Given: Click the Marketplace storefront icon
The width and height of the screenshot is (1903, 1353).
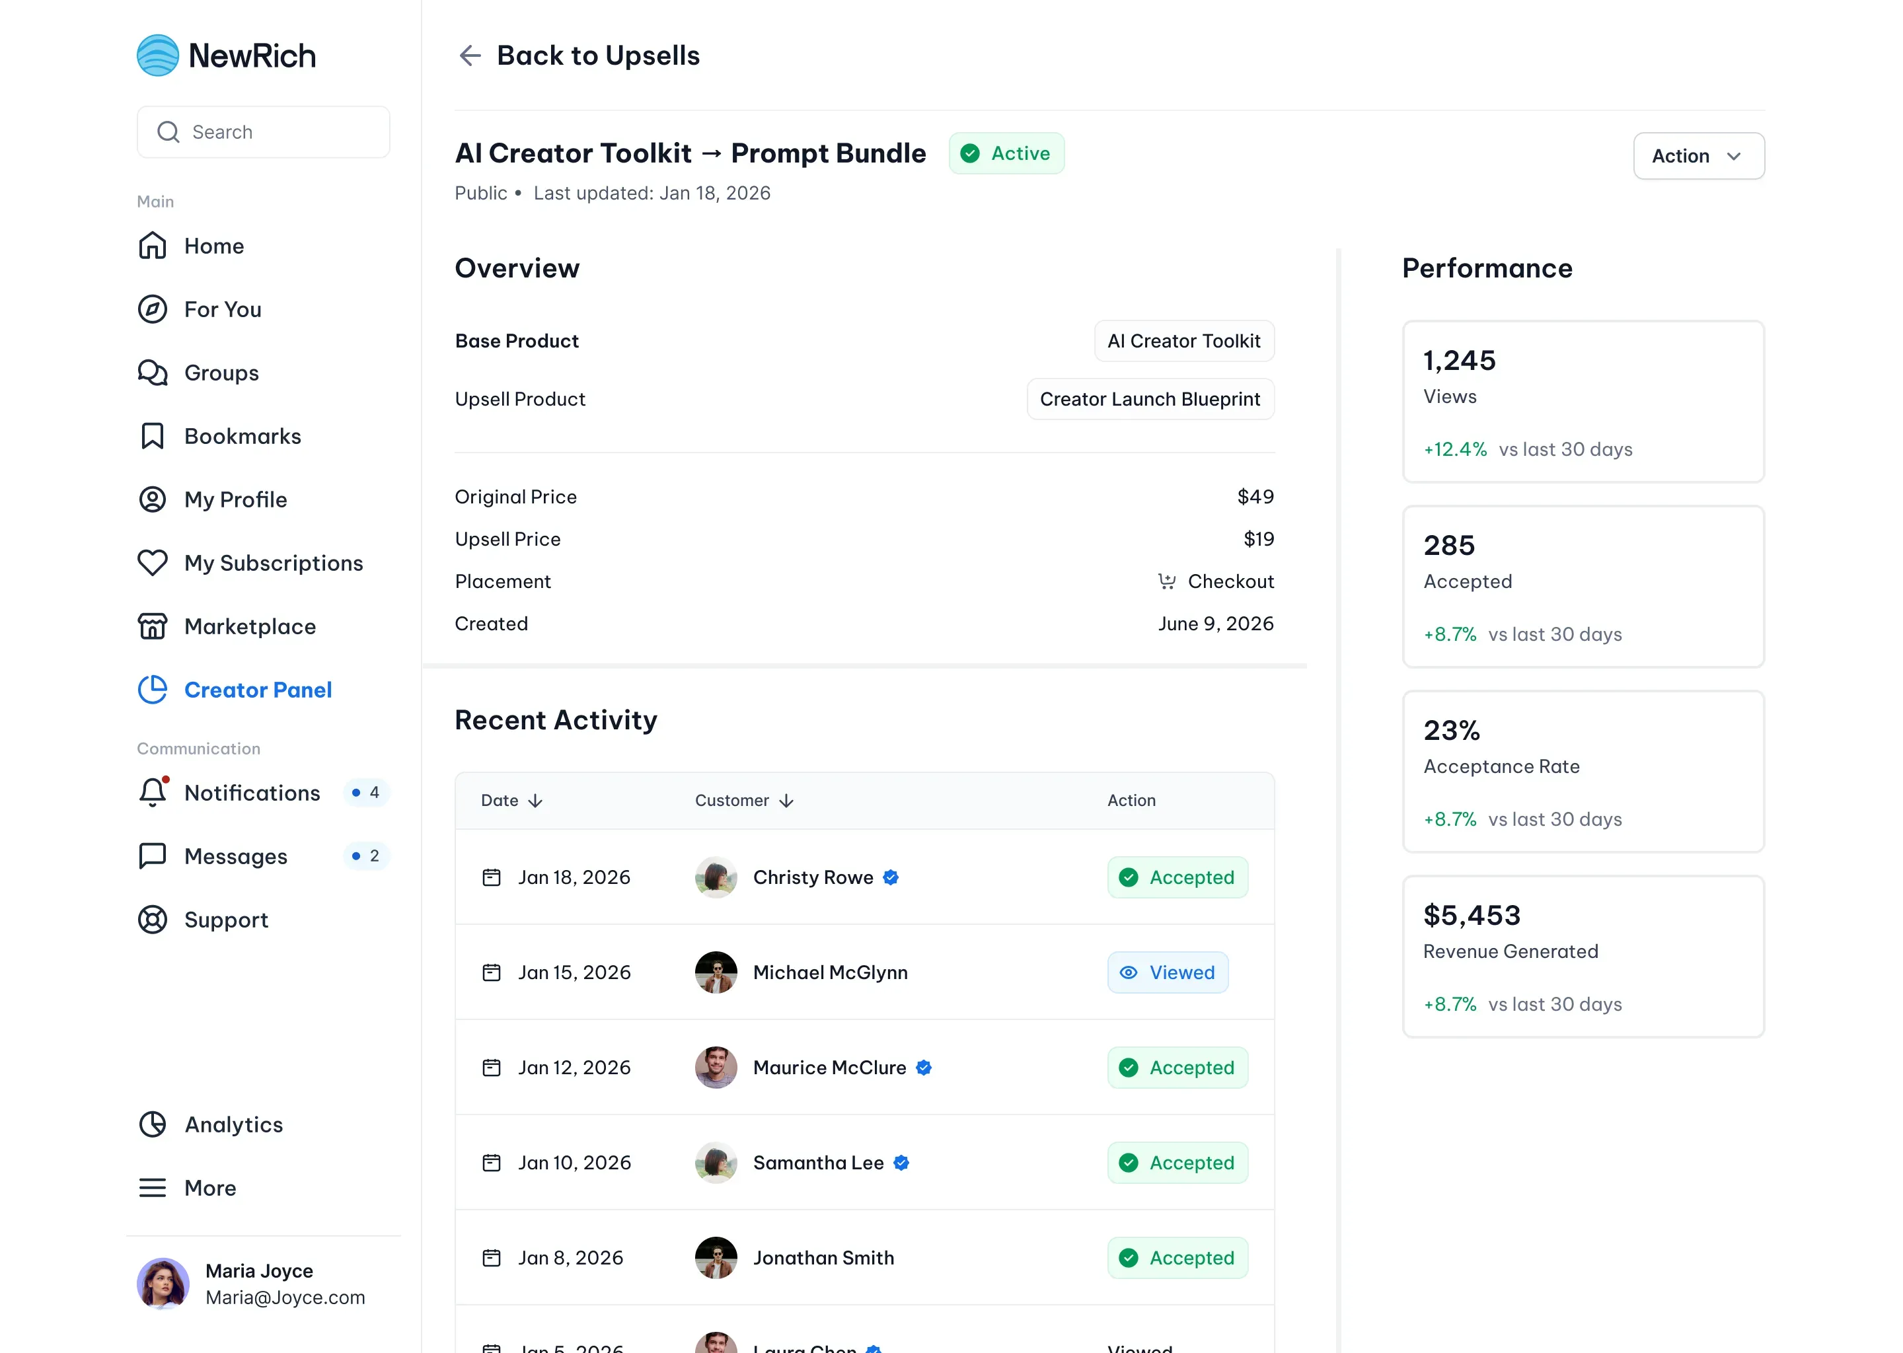Looking at the screenshot, I should (x=153, y=626).
